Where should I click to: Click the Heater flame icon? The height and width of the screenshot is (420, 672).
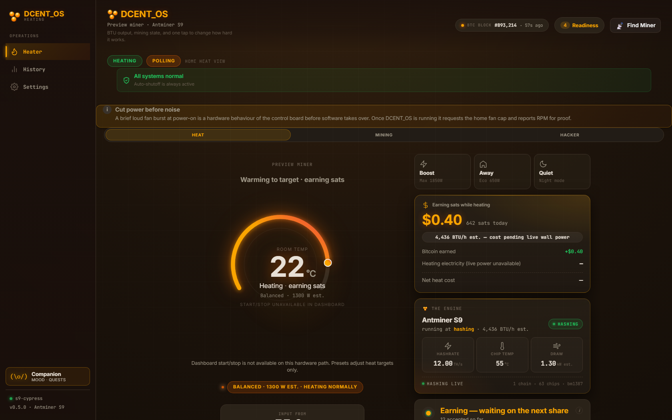coord(14,52)
